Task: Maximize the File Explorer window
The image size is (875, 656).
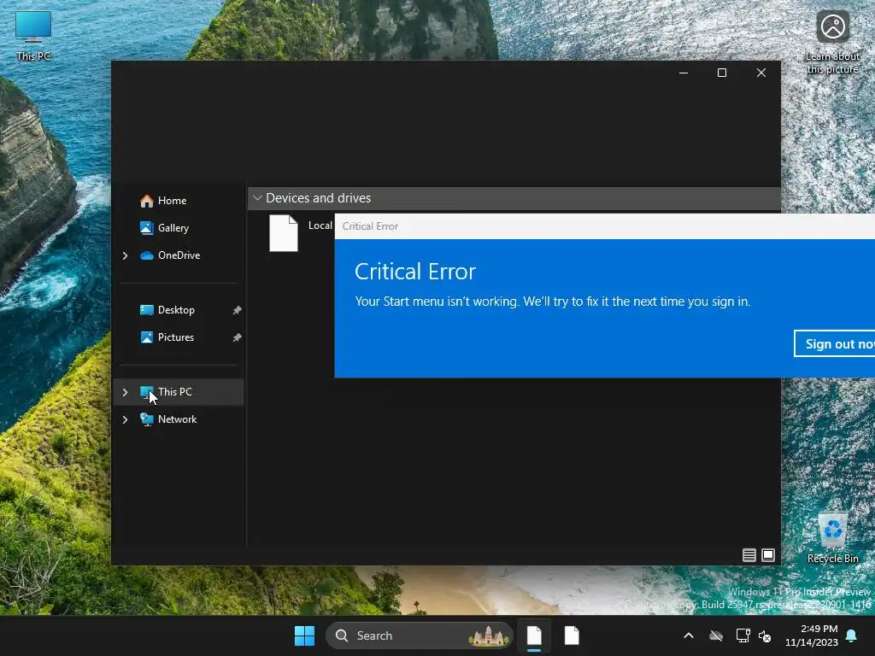Action: (x=722, y=73)
